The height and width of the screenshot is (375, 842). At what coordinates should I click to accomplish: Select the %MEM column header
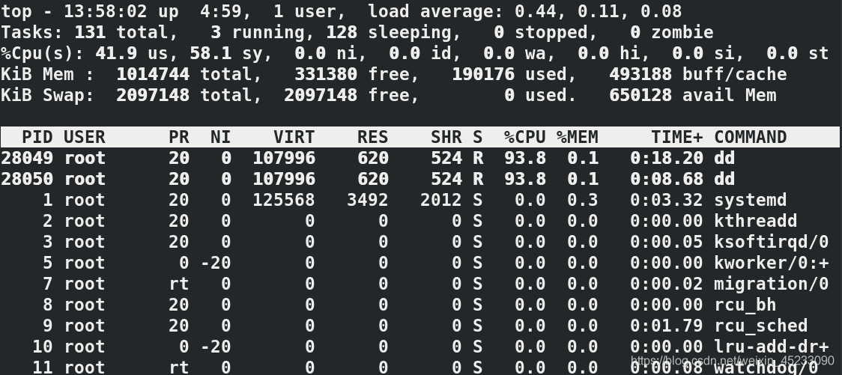tap(578, 137)
